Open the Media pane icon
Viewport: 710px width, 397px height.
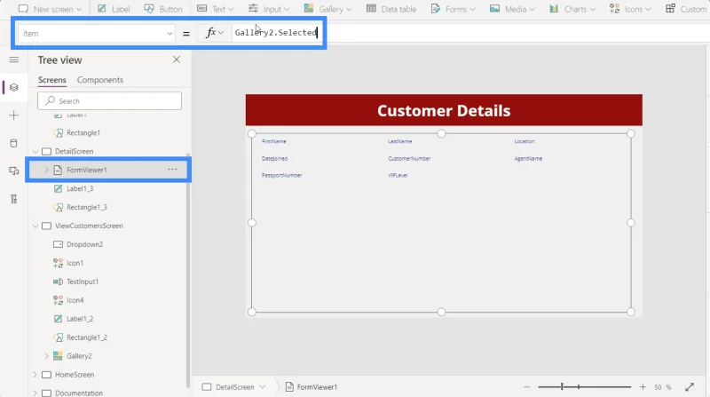pyautogui.click(x=14, y=171)
